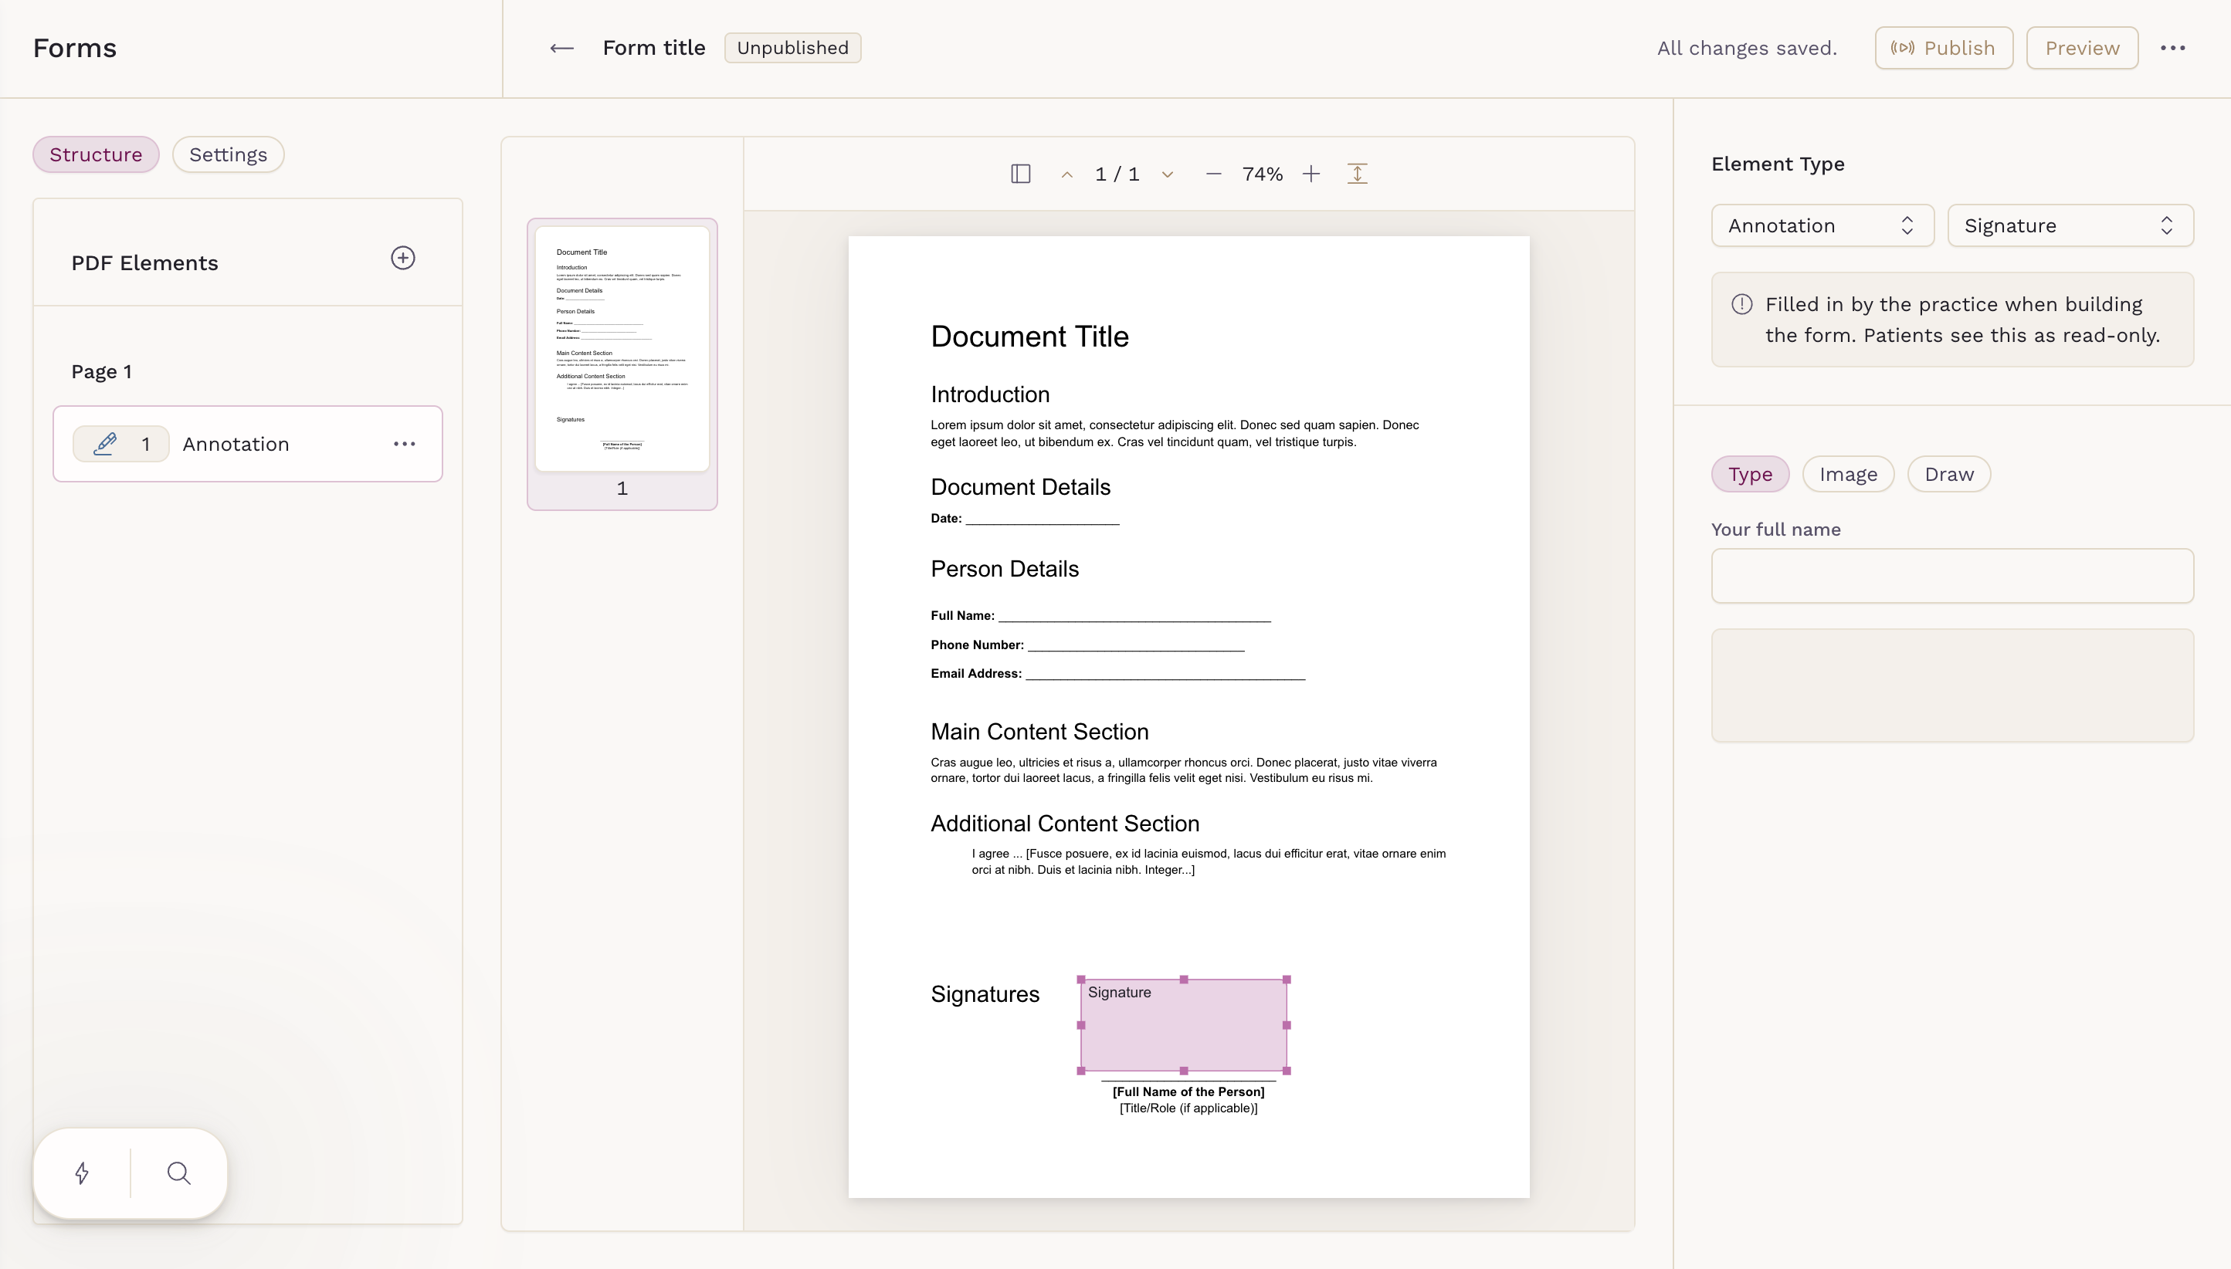Click the Preview button

(x=2081, y=48)
